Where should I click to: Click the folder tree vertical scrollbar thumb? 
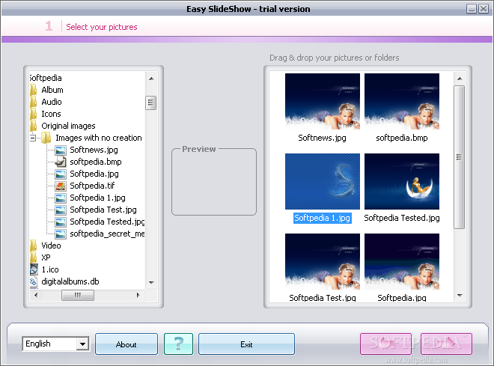coord(151,103)
